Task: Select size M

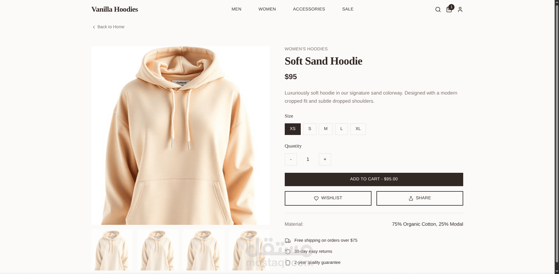Action: 326,129
